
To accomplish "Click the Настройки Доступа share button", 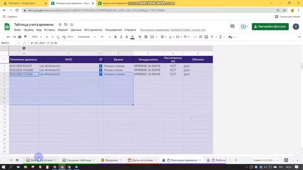I will click(x=270, y=26).
